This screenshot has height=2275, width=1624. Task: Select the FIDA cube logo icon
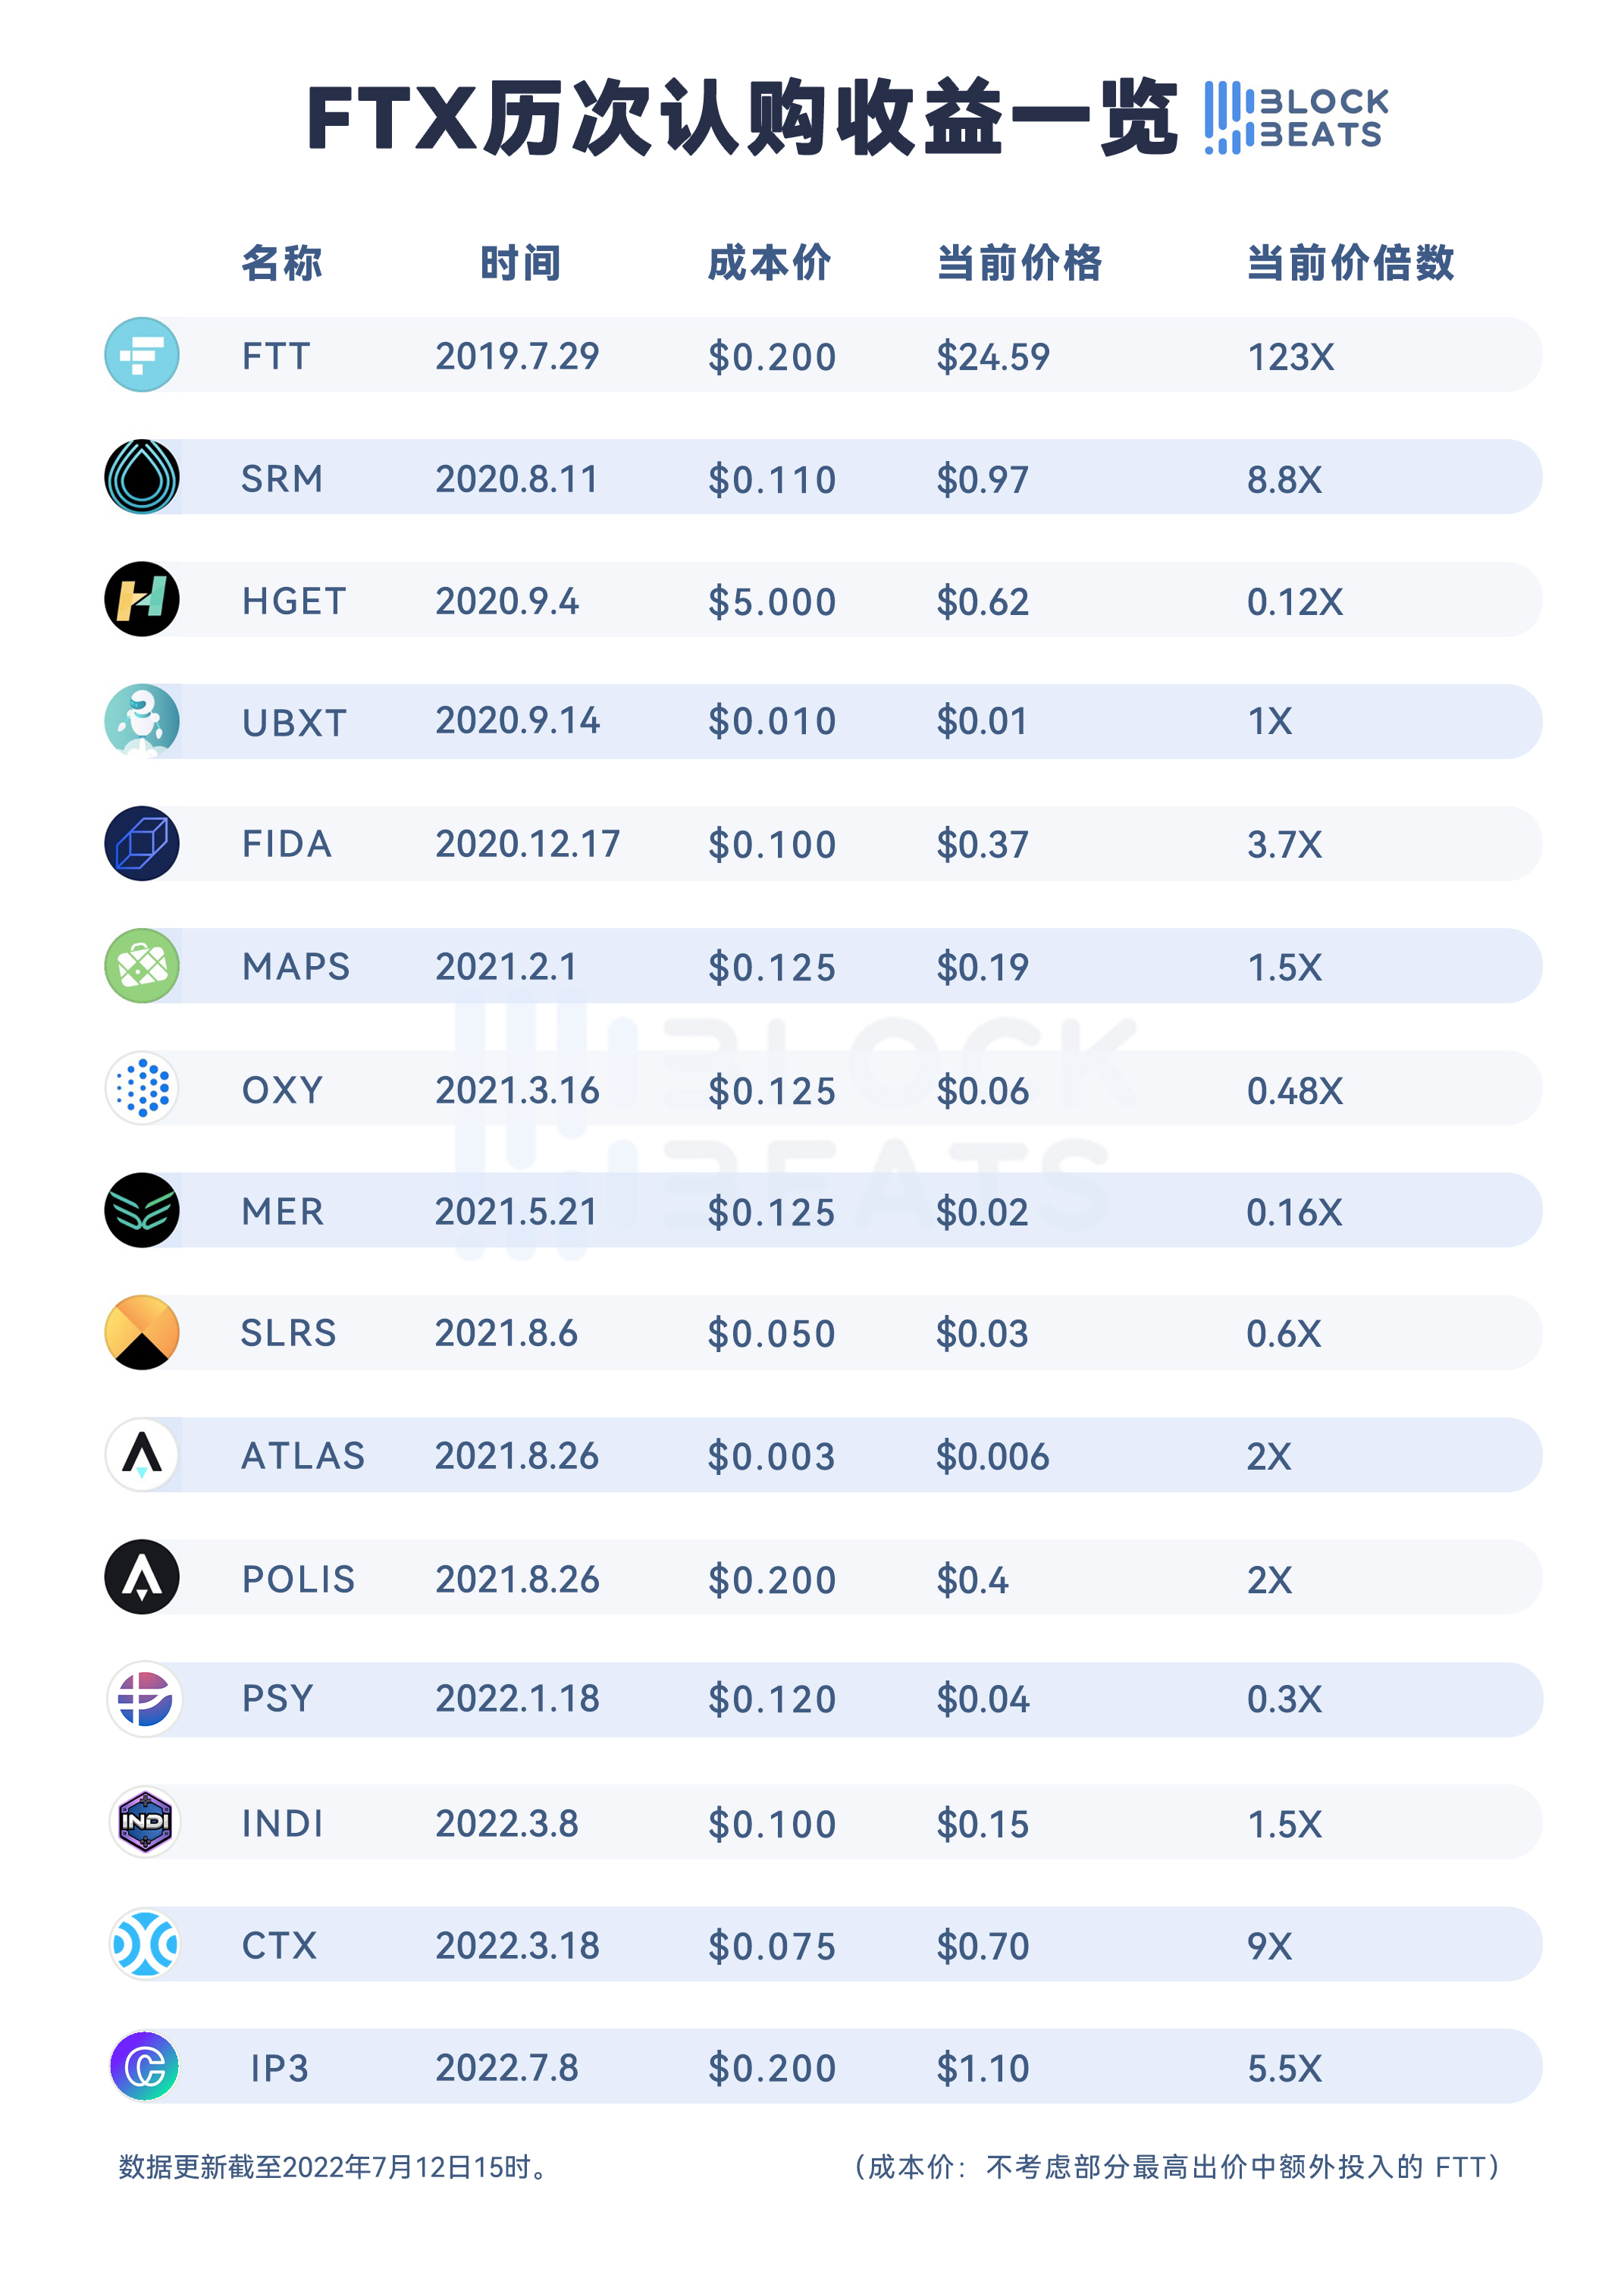click(142, 843)
